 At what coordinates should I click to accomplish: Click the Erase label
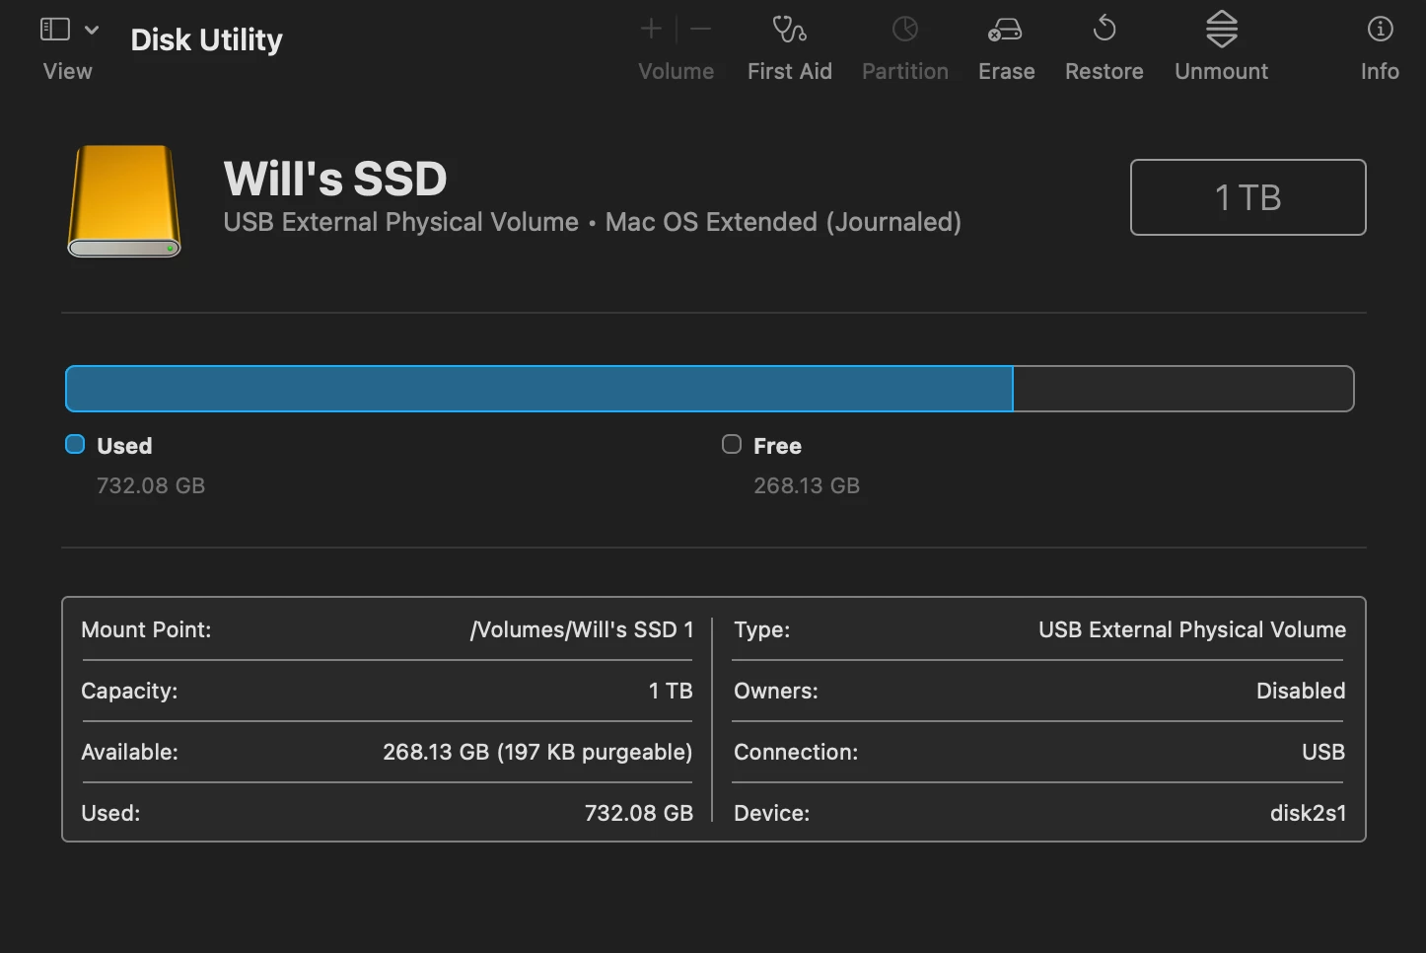[x=1007, y=71]
